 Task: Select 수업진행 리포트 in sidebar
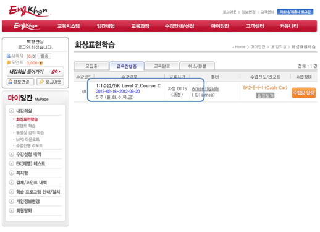click(x=29, y=145)
